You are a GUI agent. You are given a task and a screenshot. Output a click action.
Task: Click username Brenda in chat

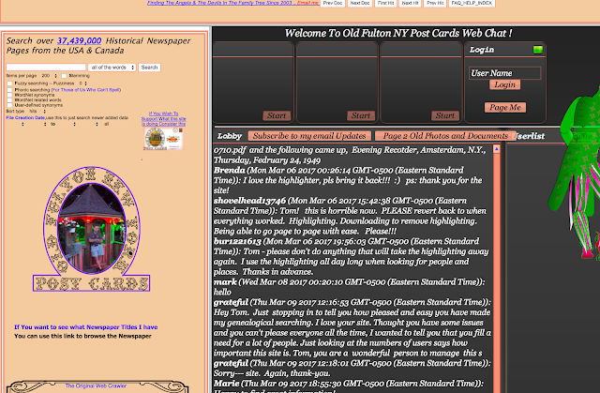click(229, 171)
